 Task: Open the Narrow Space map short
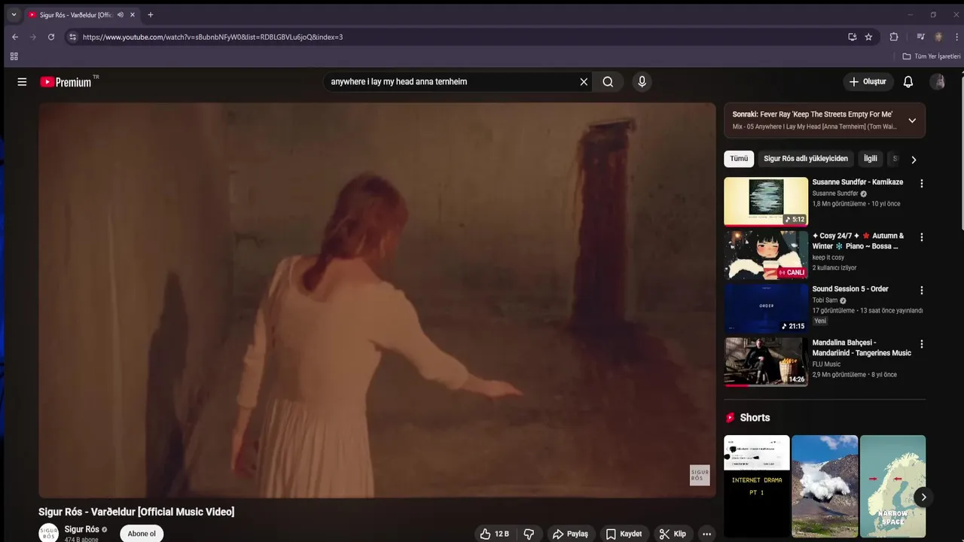(892, 486)
